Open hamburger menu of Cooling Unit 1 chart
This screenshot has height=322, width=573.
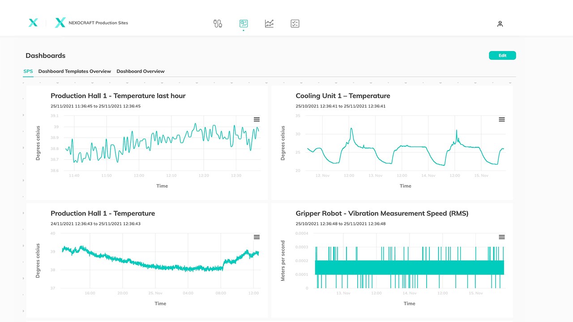click(x=502, y=119)
